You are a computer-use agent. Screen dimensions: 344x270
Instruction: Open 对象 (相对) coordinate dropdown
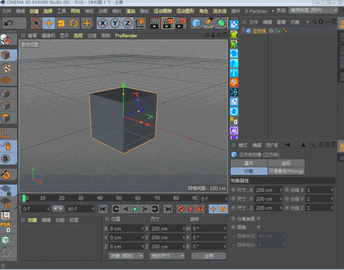[126, 256]
